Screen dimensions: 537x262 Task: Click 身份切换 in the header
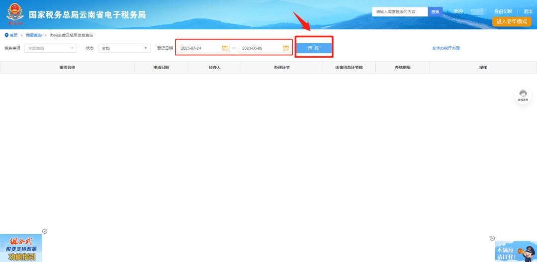point(503,11)
